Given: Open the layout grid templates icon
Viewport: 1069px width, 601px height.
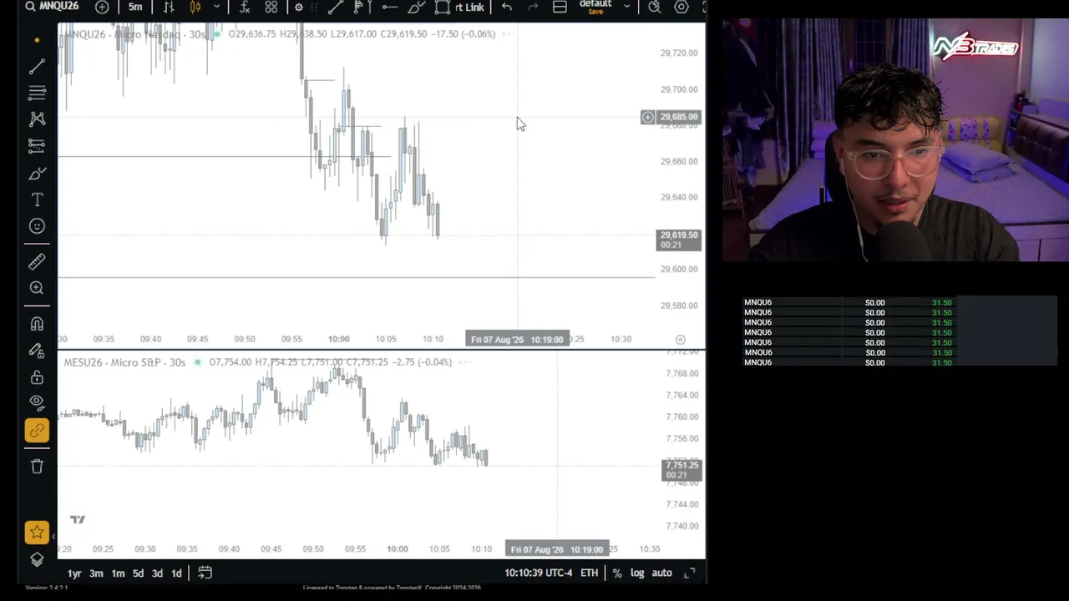Looking at the screenshot, I should tap(271, 7).
